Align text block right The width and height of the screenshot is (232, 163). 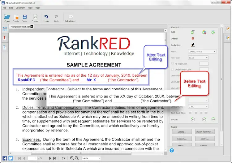point(201,113)
